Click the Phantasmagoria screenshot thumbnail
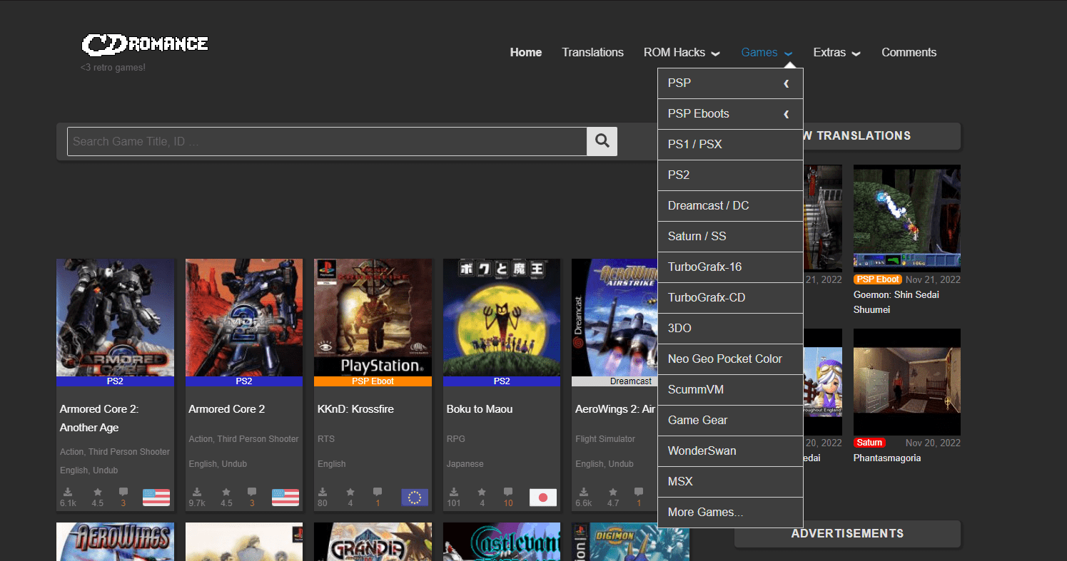The height and width of the screenshot is (561, 1067). [x=907, y=382]
